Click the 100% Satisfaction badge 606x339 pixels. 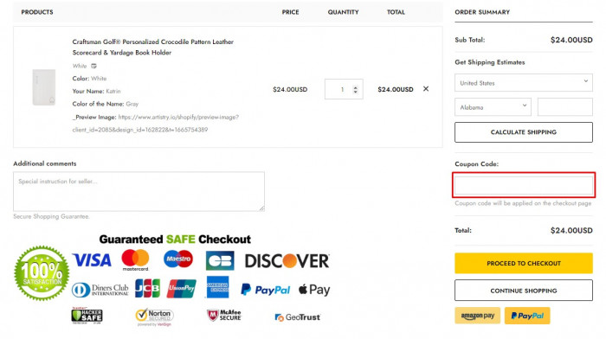[42, 273]
